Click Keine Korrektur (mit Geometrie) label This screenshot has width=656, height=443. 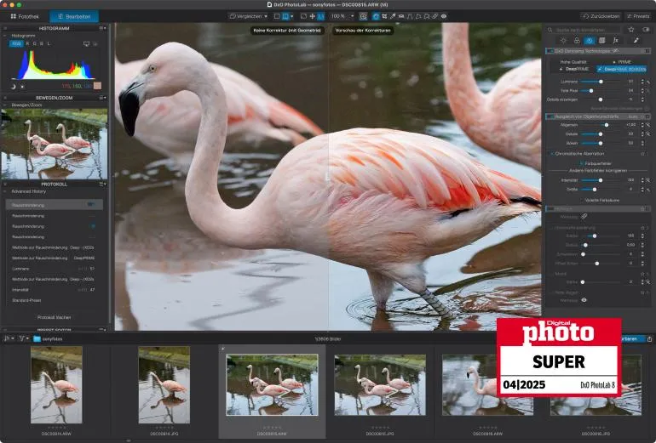coord(287,31)
